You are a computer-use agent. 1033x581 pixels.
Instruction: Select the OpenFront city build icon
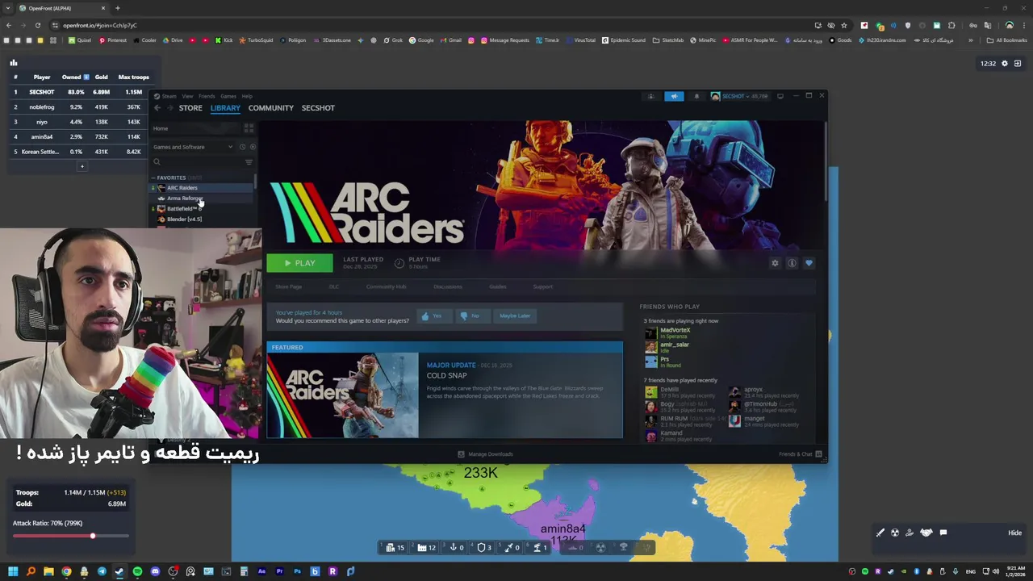click(x=395, y=548)
